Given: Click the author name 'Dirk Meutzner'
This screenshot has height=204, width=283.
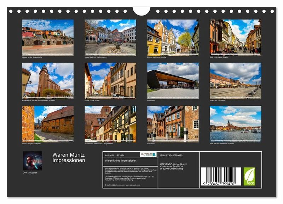Looking at the screenshot, I should [30, 173].
